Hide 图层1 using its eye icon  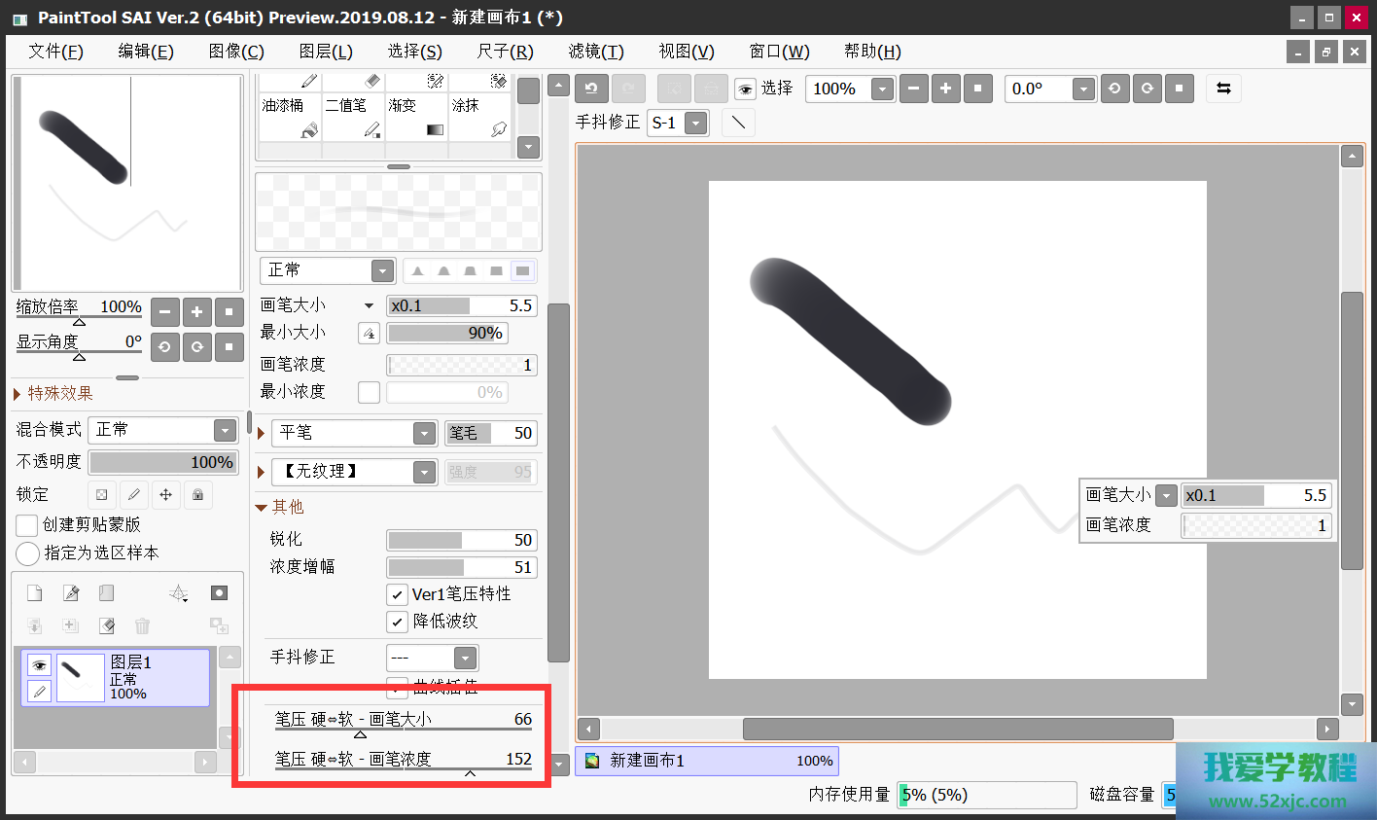click(39, 665)
